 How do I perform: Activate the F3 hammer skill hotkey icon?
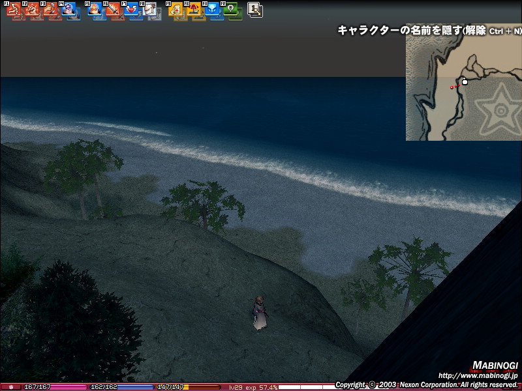(x=50, y=9)
